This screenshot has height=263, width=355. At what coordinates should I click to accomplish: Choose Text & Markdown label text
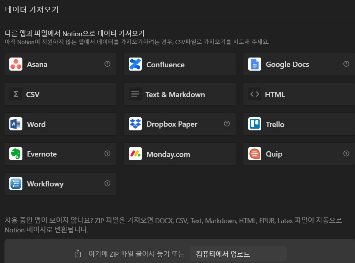point(175,95)
